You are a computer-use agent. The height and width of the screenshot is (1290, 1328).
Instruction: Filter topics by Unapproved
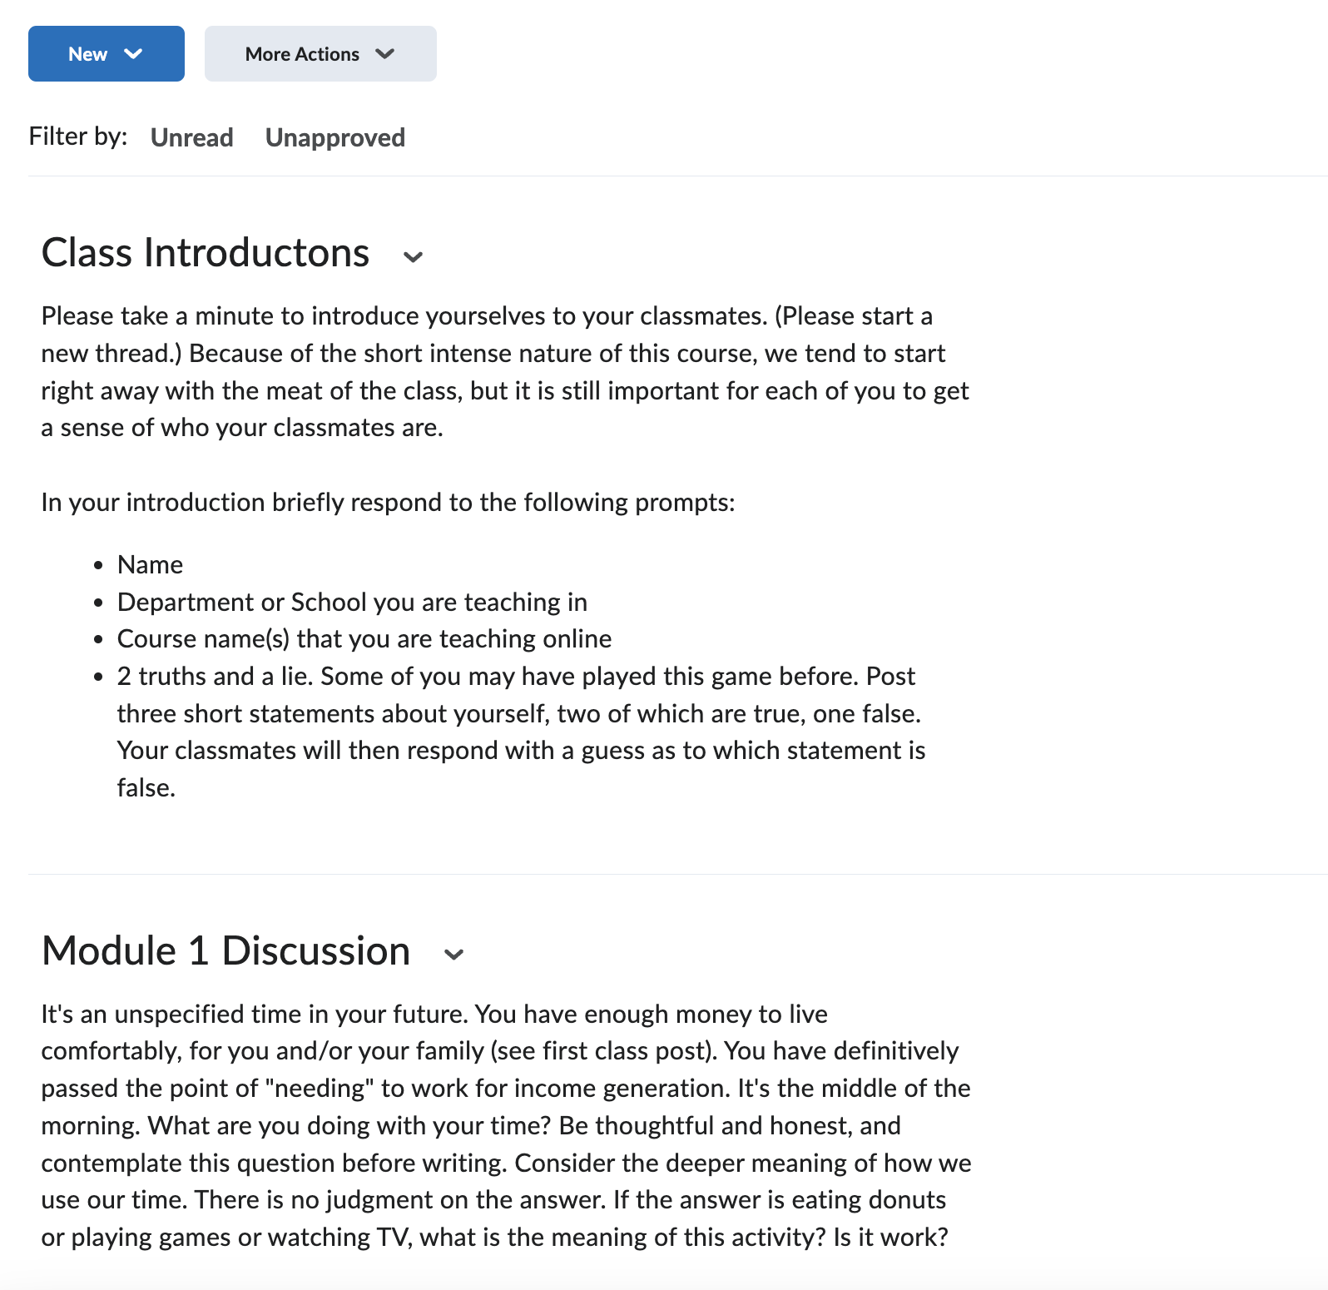coord(335,137)
